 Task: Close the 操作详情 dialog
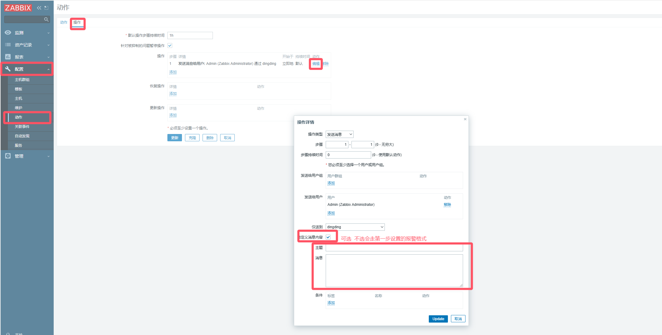tap(465, 119)
